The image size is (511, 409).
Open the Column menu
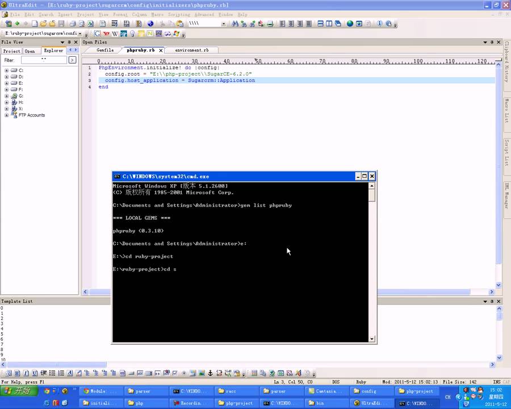tap(140, 14)
